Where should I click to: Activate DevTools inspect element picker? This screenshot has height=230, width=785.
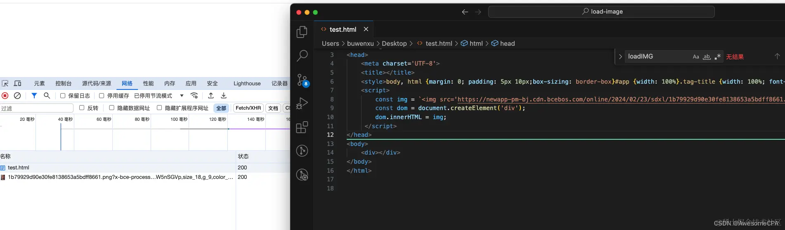point(5,83)
